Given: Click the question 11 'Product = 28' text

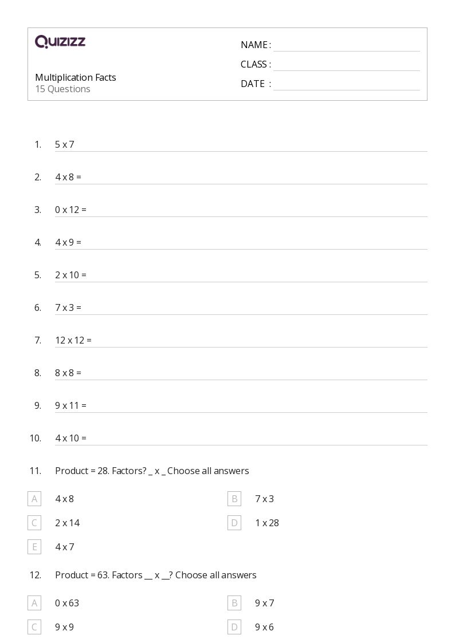Looking at the screenshot, I should pos(152,471).
